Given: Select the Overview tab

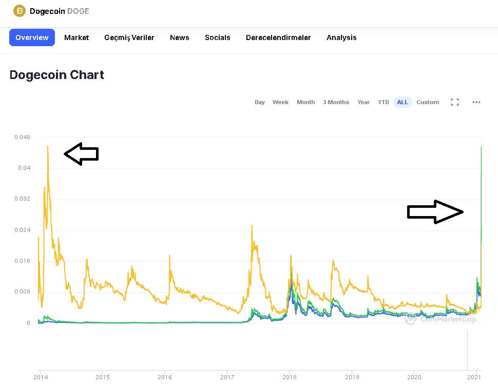Looking at the screenshot, I should pos(32,37).
